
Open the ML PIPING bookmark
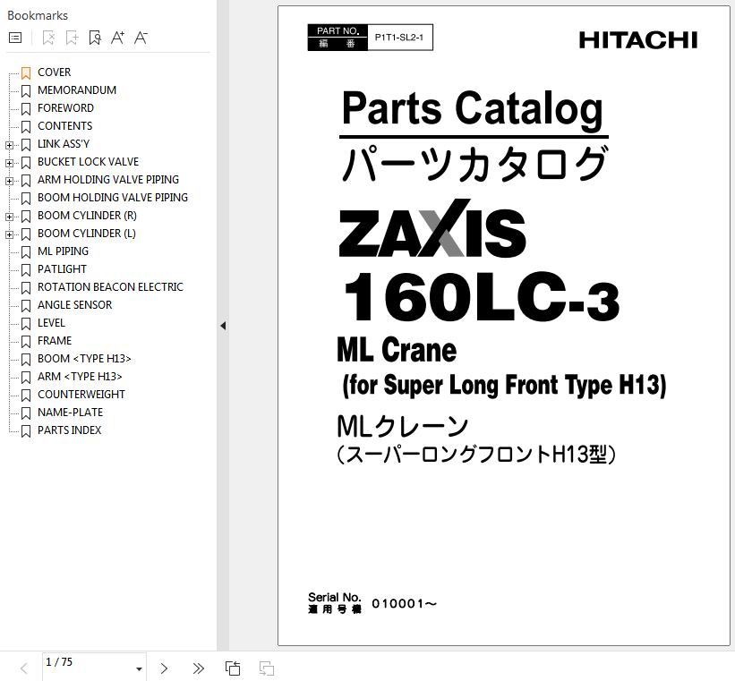coord(63,251)
